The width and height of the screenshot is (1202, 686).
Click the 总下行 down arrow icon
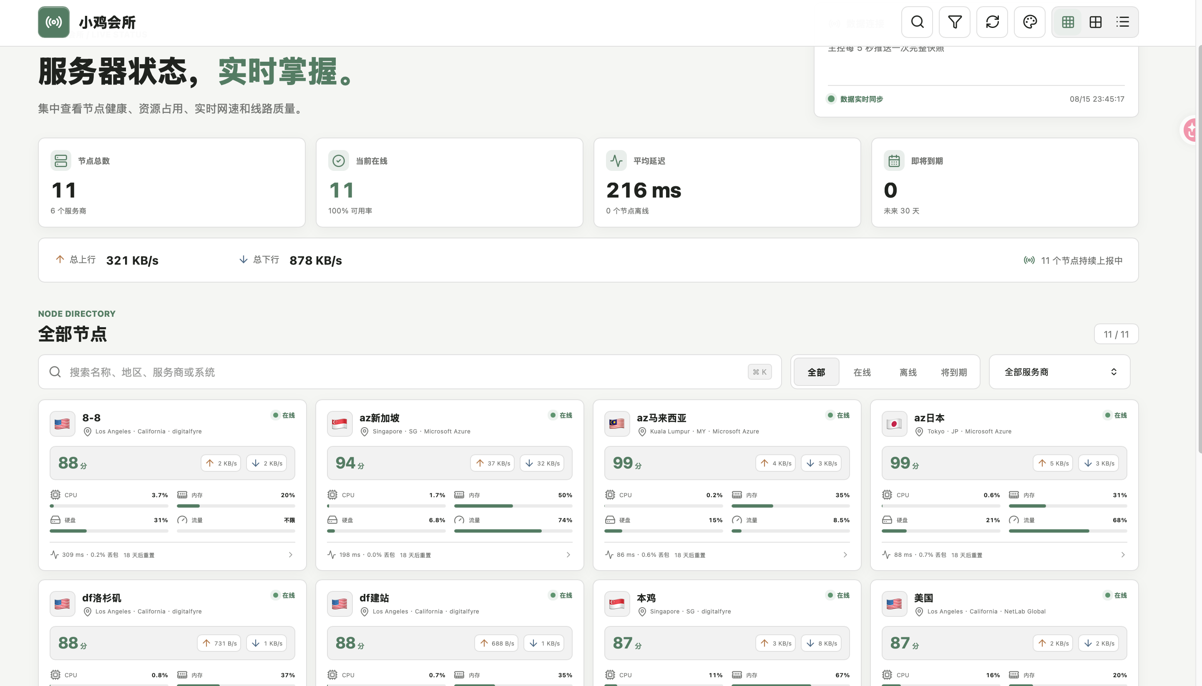(x=243, y=259)
